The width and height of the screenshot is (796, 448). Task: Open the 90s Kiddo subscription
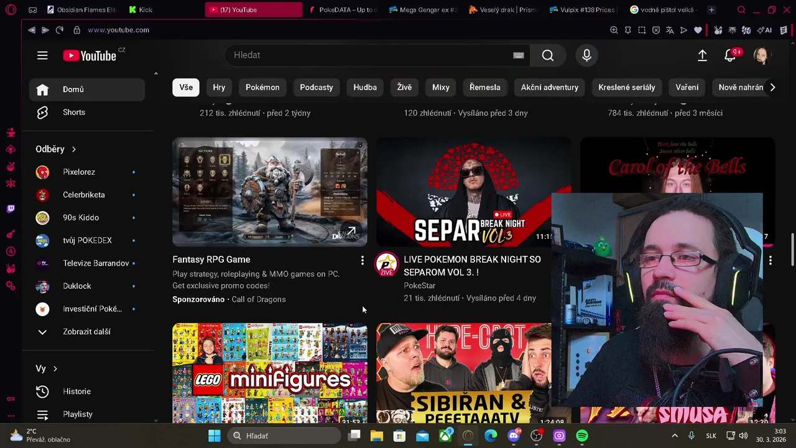(x=87, y=218)
